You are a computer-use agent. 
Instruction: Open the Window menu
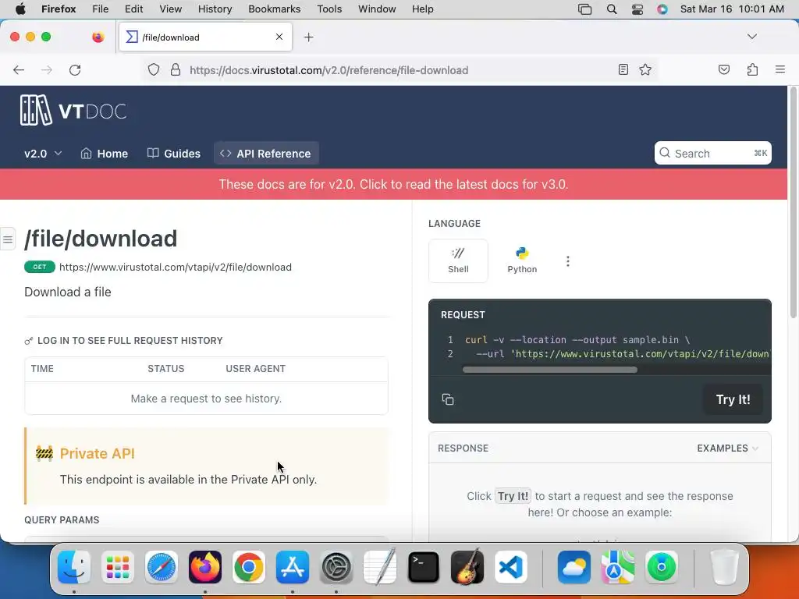point(377,9)
